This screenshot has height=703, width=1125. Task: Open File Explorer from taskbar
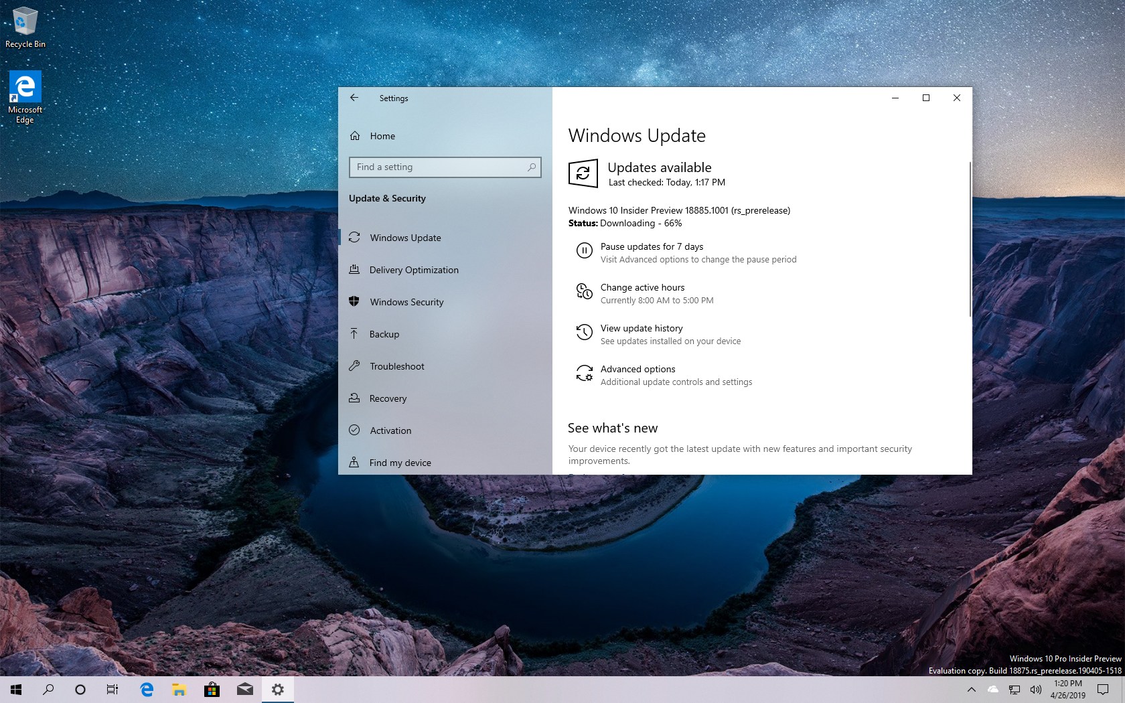click(179, 690)
